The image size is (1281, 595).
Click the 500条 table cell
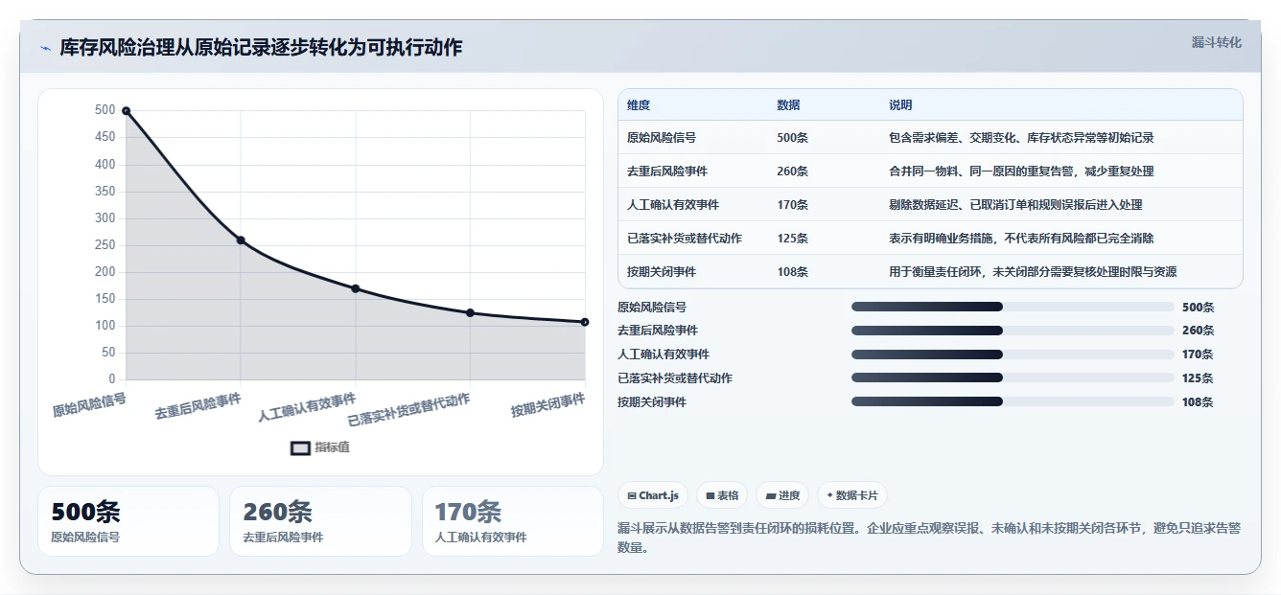[792, 138]
